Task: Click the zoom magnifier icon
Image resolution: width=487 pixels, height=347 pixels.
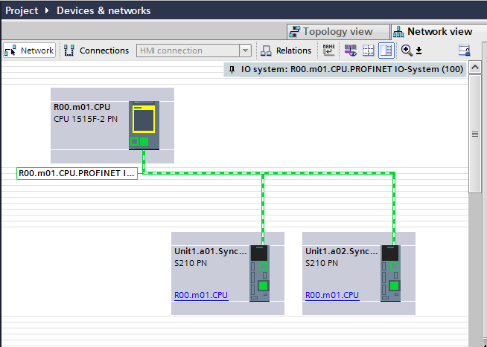Action: [407, 51]
